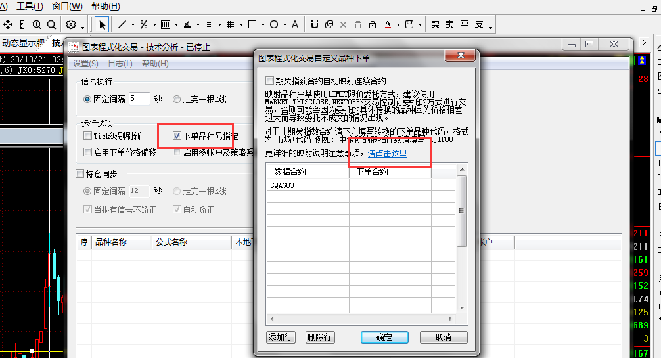Viewport: 661px width, 358px height.
Task: Select the arrow pointer tool
Action: coord(102,24)
